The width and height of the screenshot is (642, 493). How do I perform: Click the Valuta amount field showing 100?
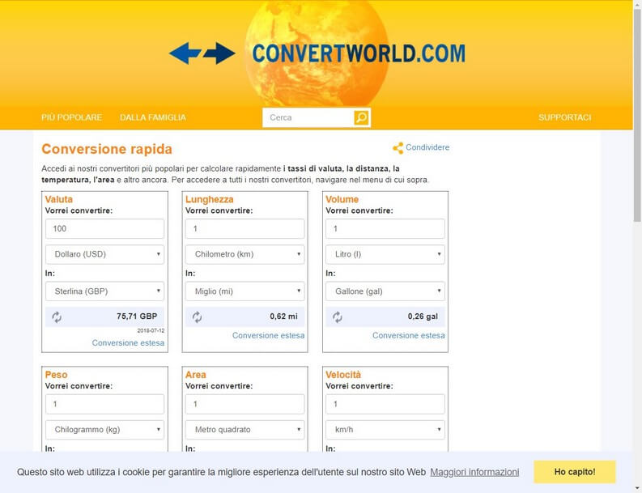tap(104, 228)
